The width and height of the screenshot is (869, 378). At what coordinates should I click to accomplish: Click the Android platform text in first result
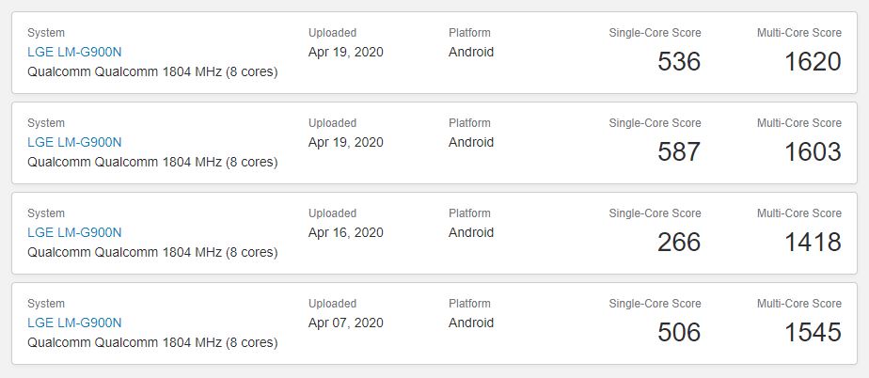click(471, 52)
